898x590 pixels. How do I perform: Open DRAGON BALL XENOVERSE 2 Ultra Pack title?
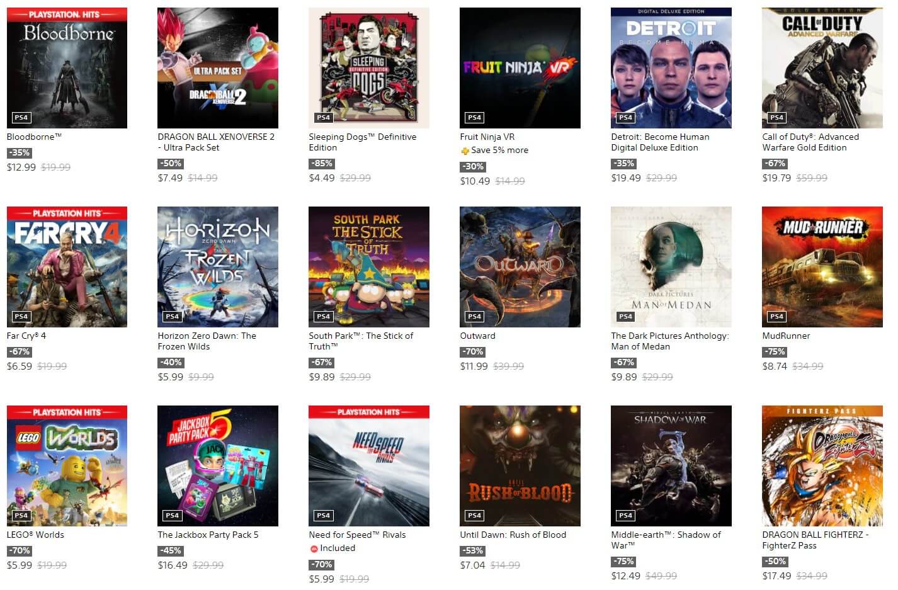pos(216,142)
